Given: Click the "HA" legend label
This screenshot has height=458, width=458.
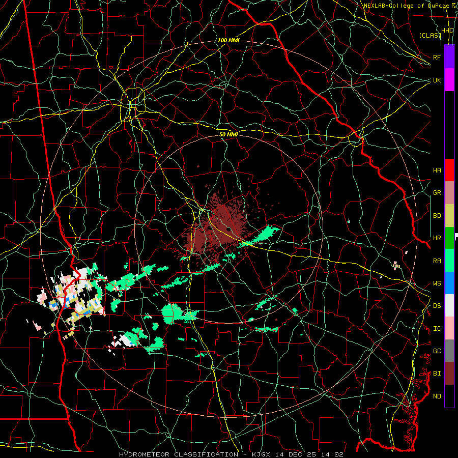Looking at the screenshot, I should pos(437,170).
